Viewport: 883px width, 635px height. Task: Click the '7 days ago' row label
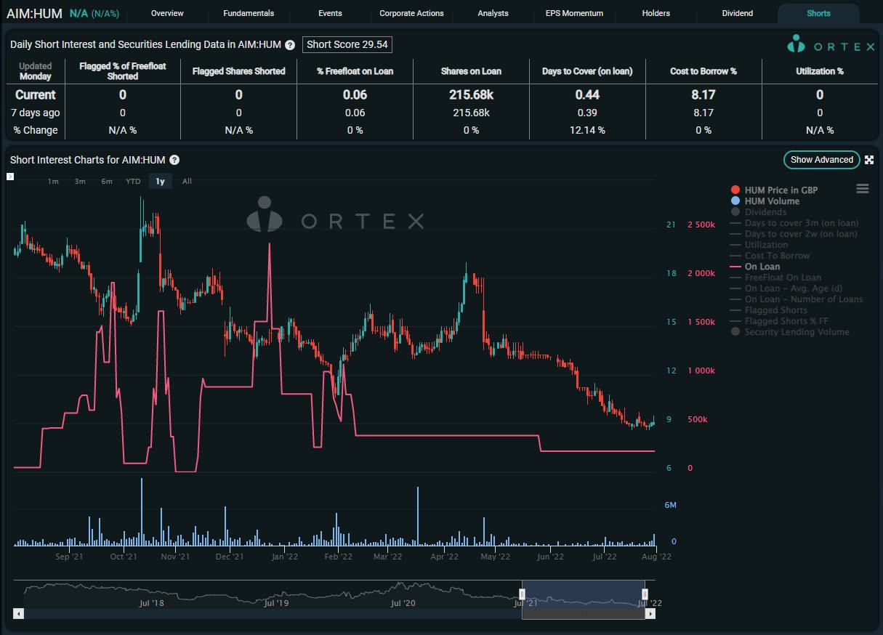pyautogui.click(x=36, y=113)
